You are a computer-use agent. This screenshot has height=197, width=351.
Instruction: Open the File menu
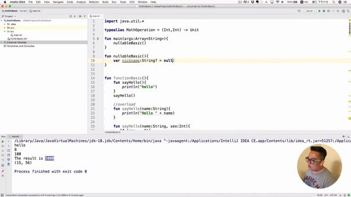coord(31,2)
